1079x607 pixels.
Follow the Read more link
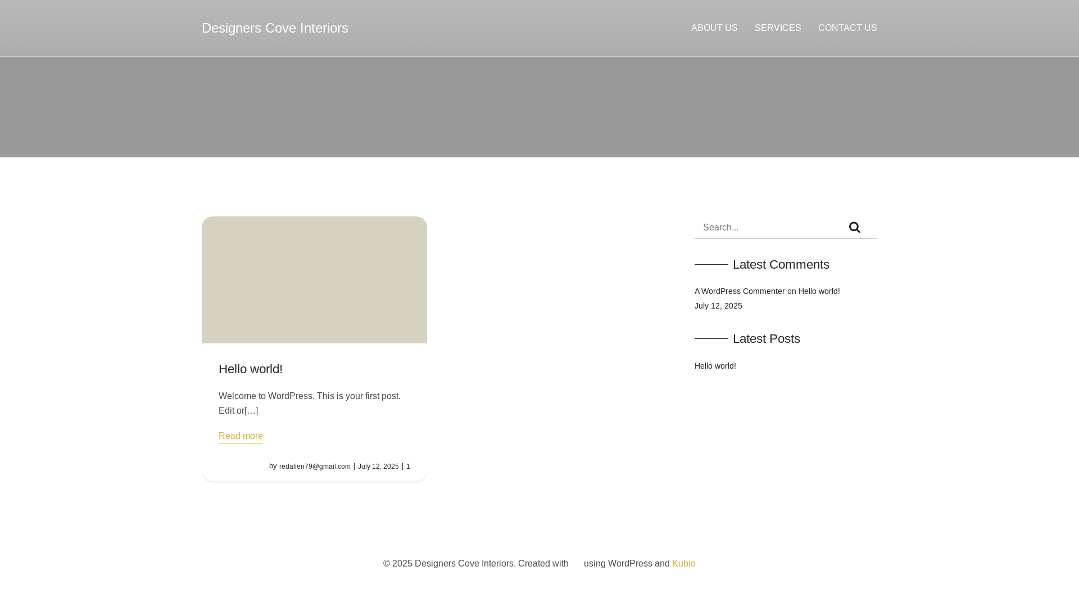tap(241, 436)
